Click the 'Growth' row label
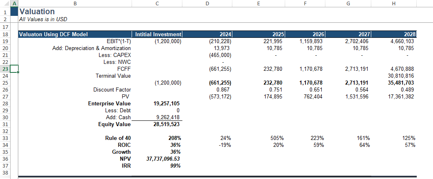Image resolution: width=433 pixels, height=179 pixels. click(121, 152)
